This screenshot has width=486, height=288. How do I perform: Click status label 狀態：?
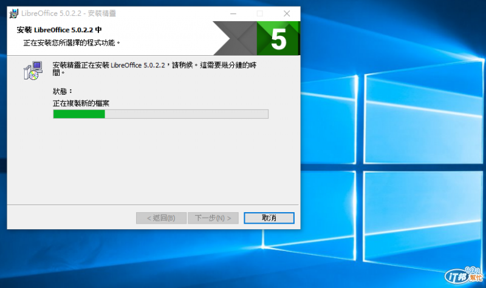63,92
